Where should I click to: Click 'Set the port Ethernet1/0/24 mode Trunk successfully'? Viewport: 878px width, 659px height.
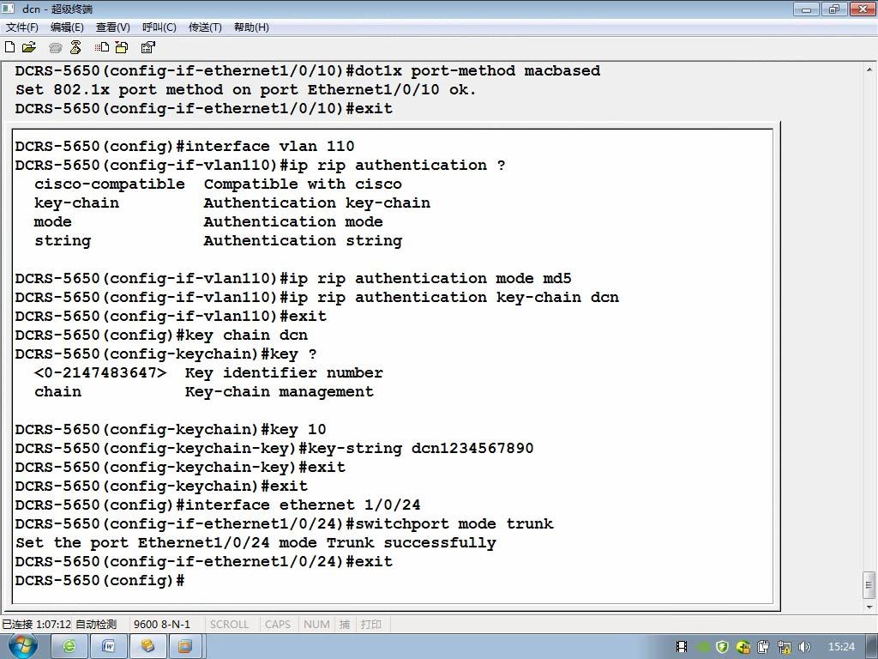(256, 543)
